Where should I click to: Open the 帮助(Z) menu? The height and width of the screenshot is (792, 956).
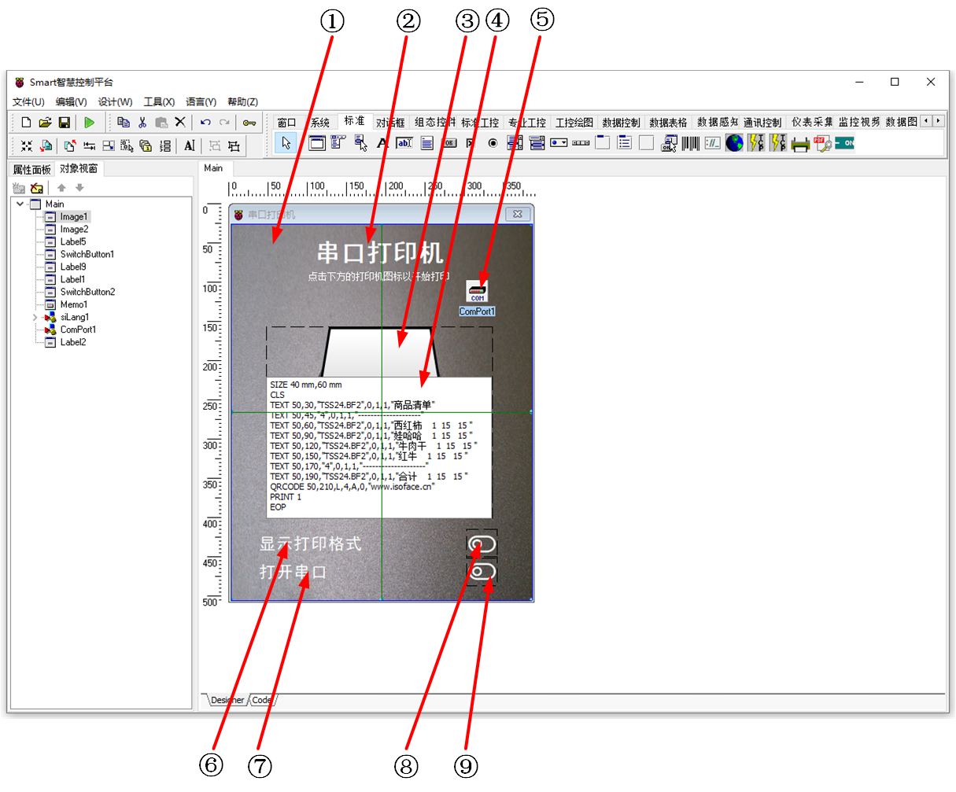tap(242, 101)
